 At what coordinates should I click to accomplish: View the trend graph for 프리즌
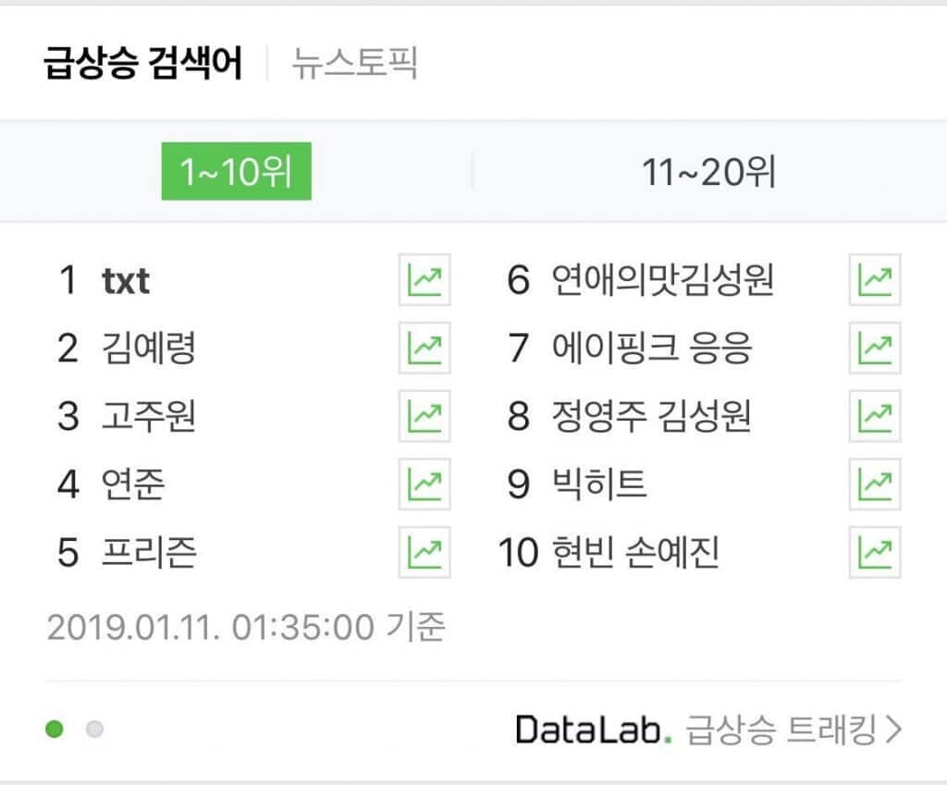tap(424, 552)
